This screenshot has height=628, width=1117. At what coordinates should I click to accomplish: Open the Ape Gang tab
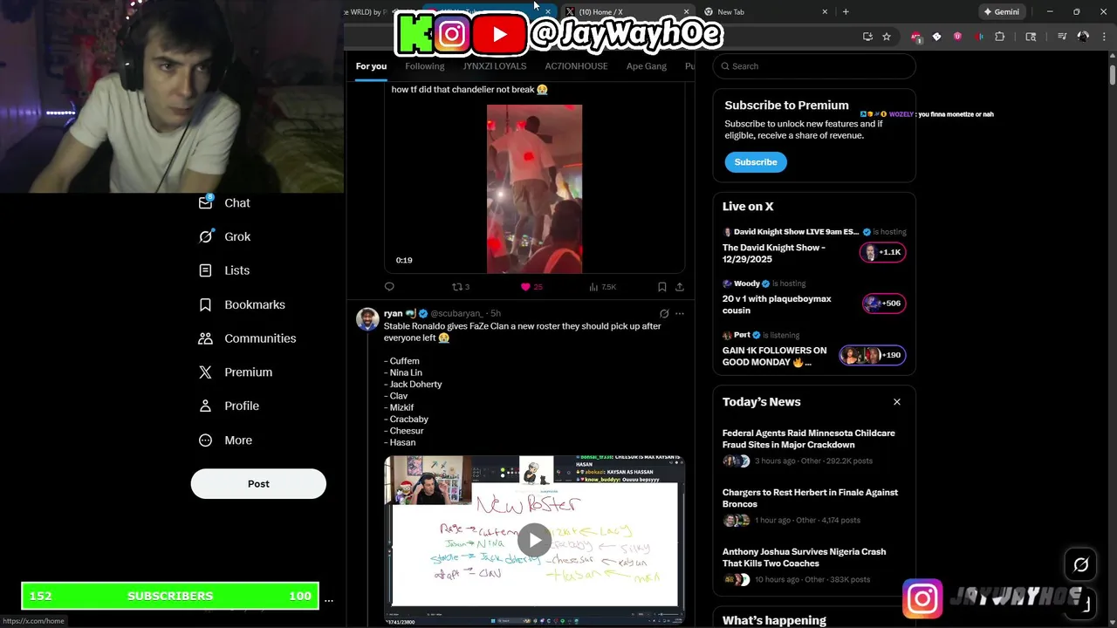coord(647,66)
